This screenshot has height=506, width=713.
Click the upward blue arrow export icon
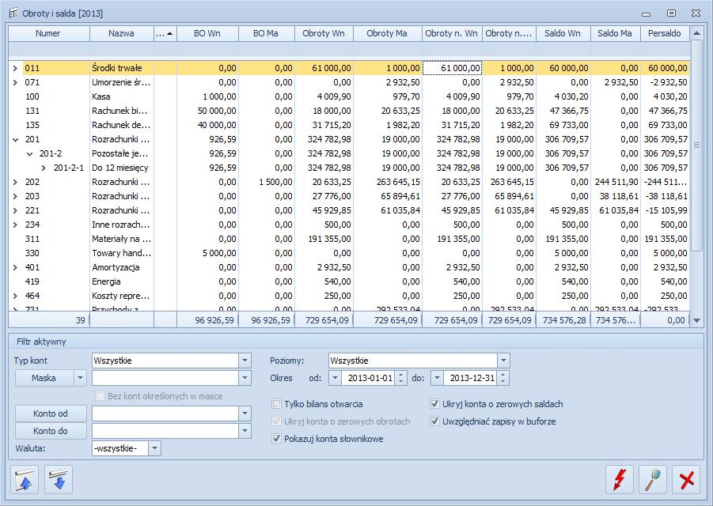point(25,480)
